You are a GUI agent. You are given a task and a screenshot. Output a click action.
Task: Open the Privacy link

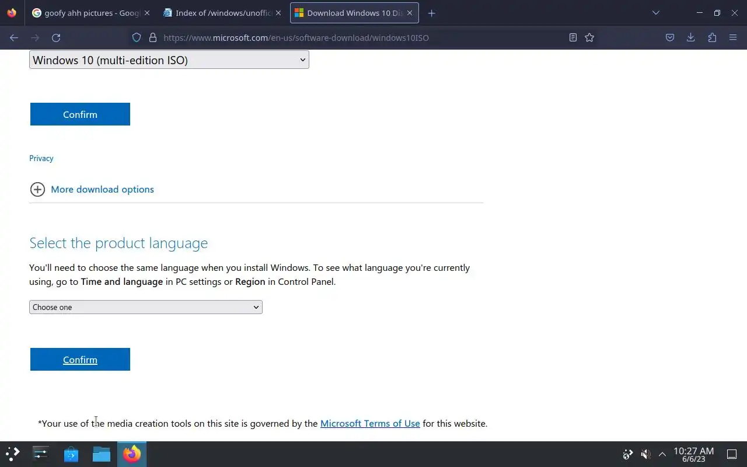pyautogui.click(x=41, y=158)
